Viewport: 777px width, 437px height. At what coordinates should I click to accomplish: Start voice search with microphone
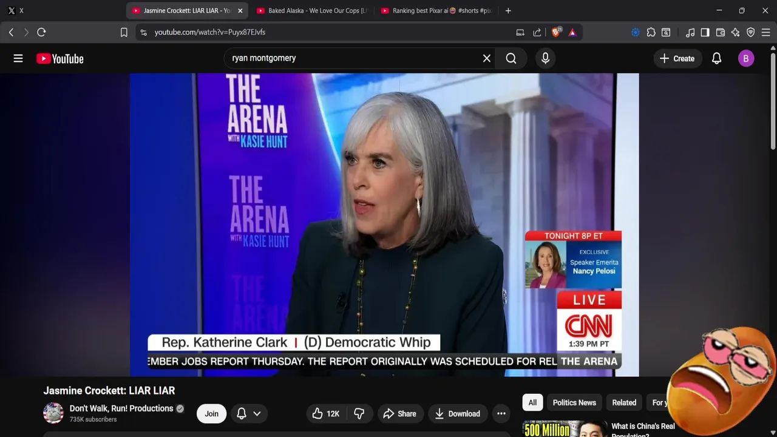point(545,58)
